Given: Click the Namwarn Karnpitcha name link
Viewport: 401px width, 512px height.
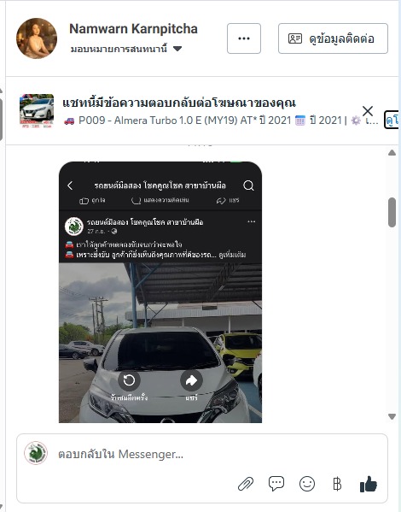Looking at the screenshot, I should (x=133, y=29).
